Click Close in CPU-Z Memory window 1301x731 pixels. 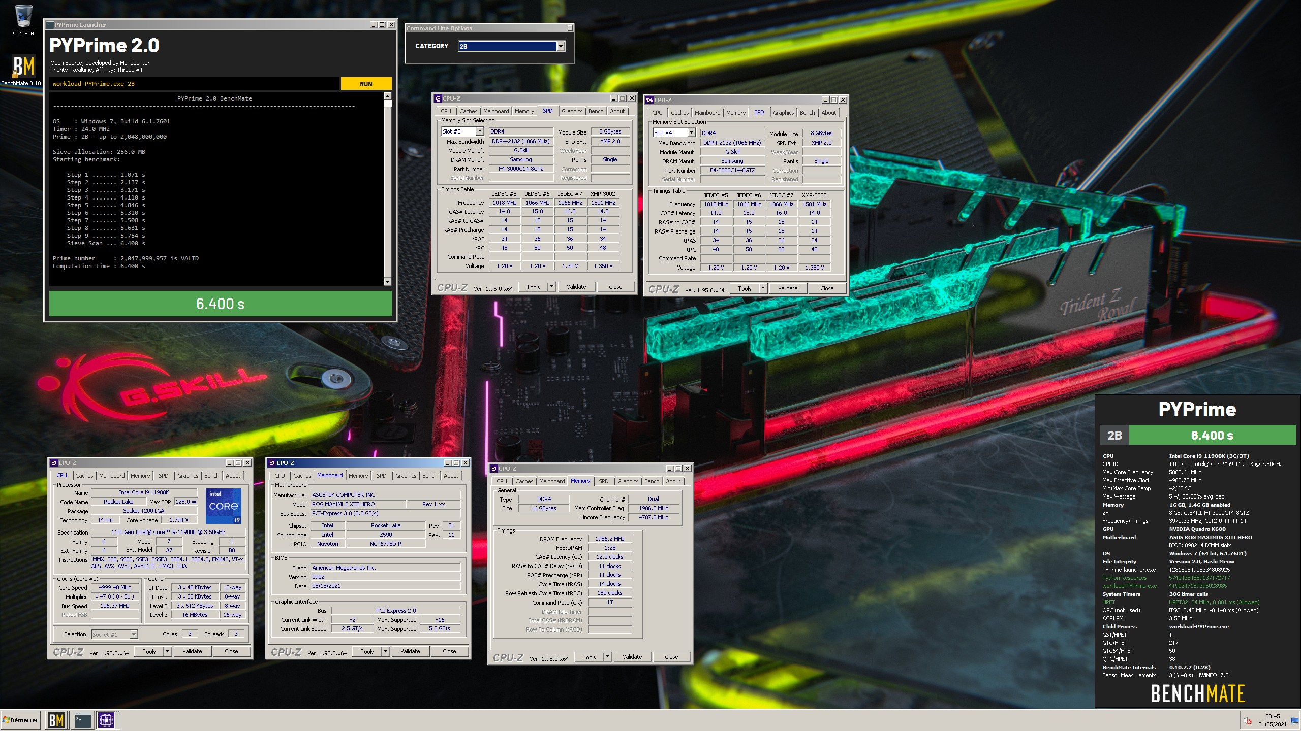pyautogui.click(x=671, y=657)
